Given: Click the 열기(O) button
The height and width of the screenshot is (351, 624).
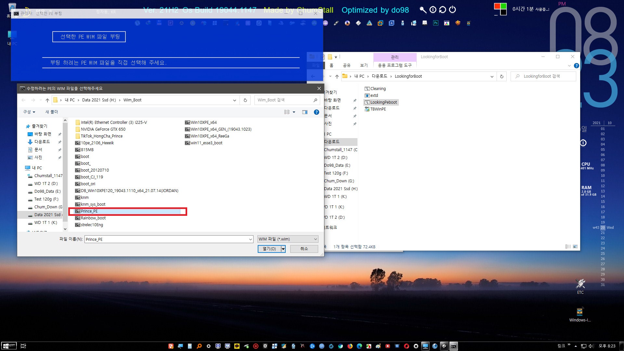Looking at the screenshot, I should [269, 249].
